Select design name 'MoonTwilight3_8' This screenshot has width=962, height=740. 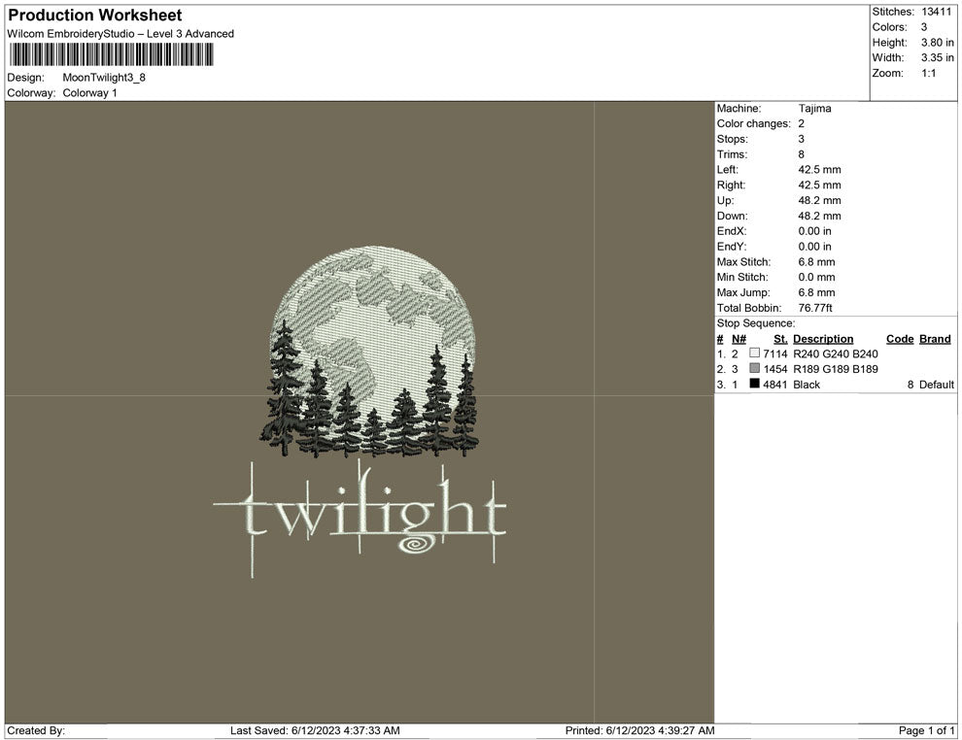(104, 78)
